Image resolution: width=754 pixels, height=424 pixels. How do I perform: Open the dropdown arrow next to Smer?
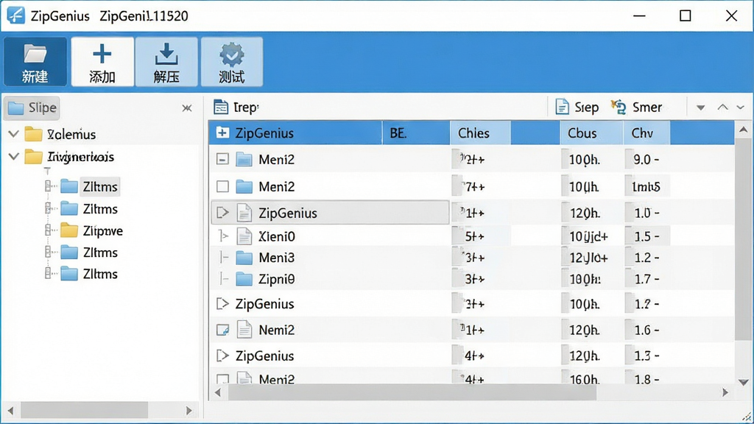point(701,107)
